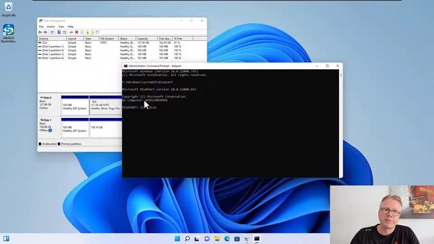Maximize the Command Prompt window

pos(328,66)
